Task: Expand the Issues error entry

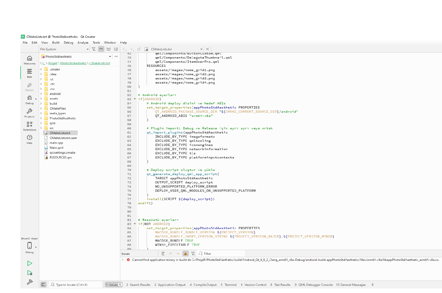Action: tap(123, 260)
